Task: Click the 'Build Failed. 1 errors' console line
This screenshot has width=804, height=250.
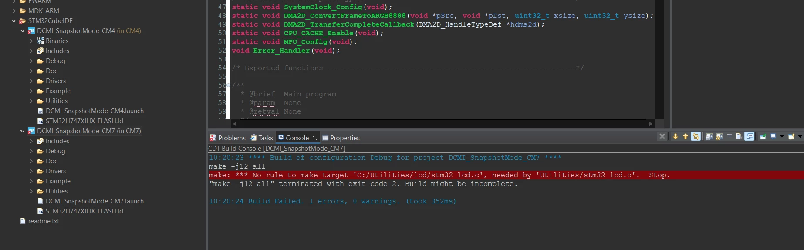Action: click(x=332, y=201)
